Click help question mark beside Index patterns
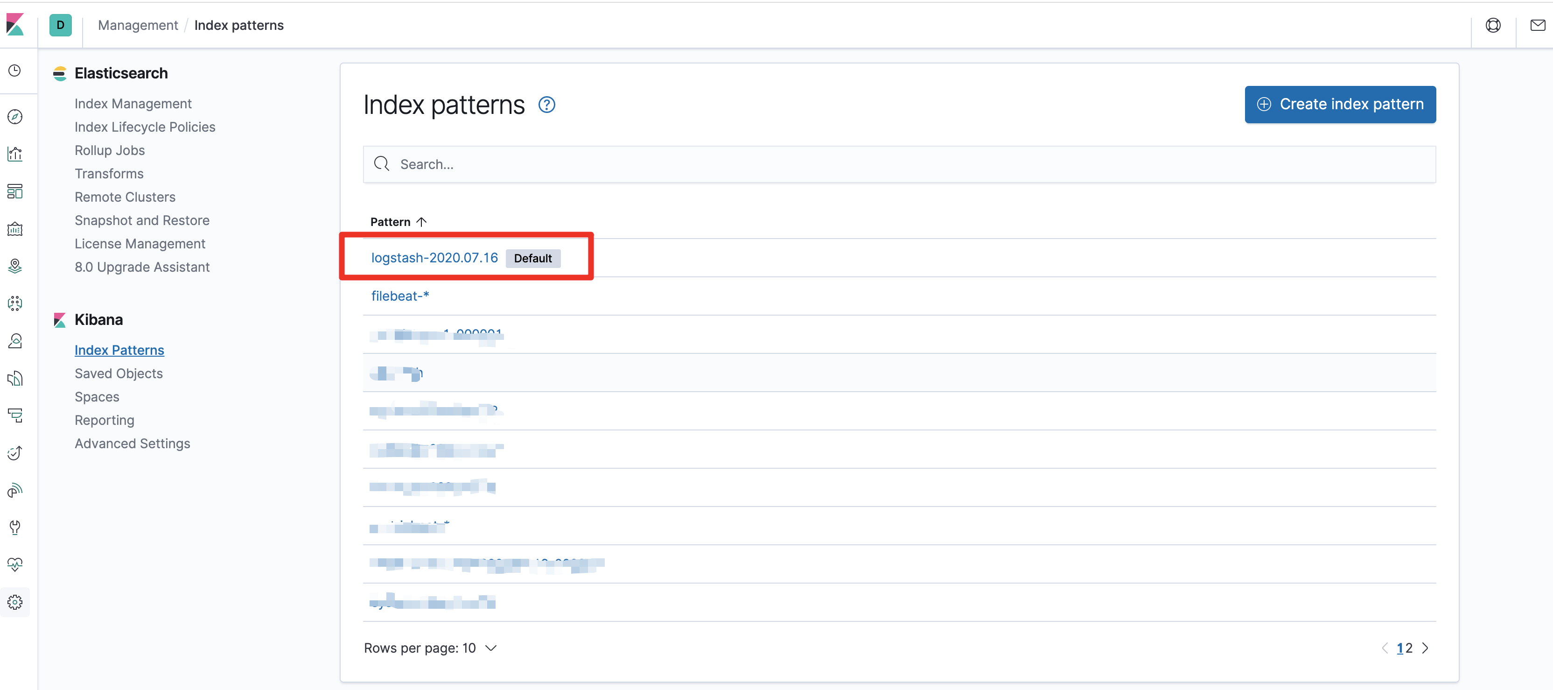 click(547, 105)
